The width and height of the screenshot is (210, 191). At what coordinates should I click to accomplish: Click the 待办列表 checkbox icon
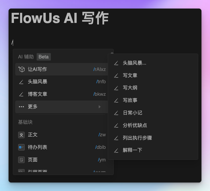click(21, 147)
